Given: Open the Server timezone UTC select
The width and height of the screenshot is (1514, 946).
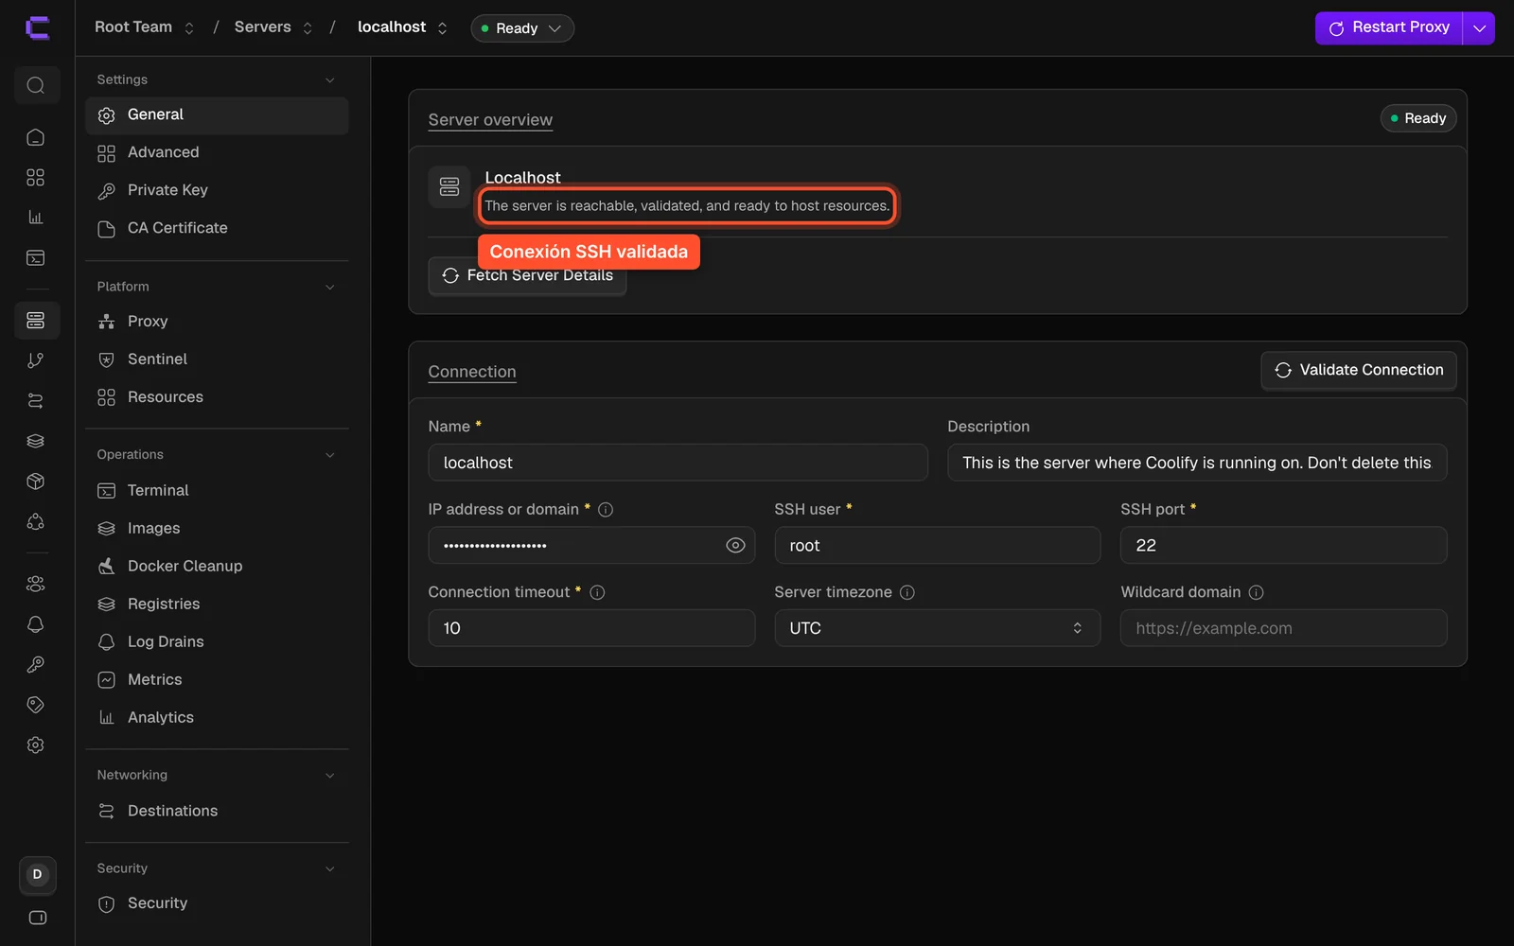Looking at the screenshot, I should (x=938, y=628).
